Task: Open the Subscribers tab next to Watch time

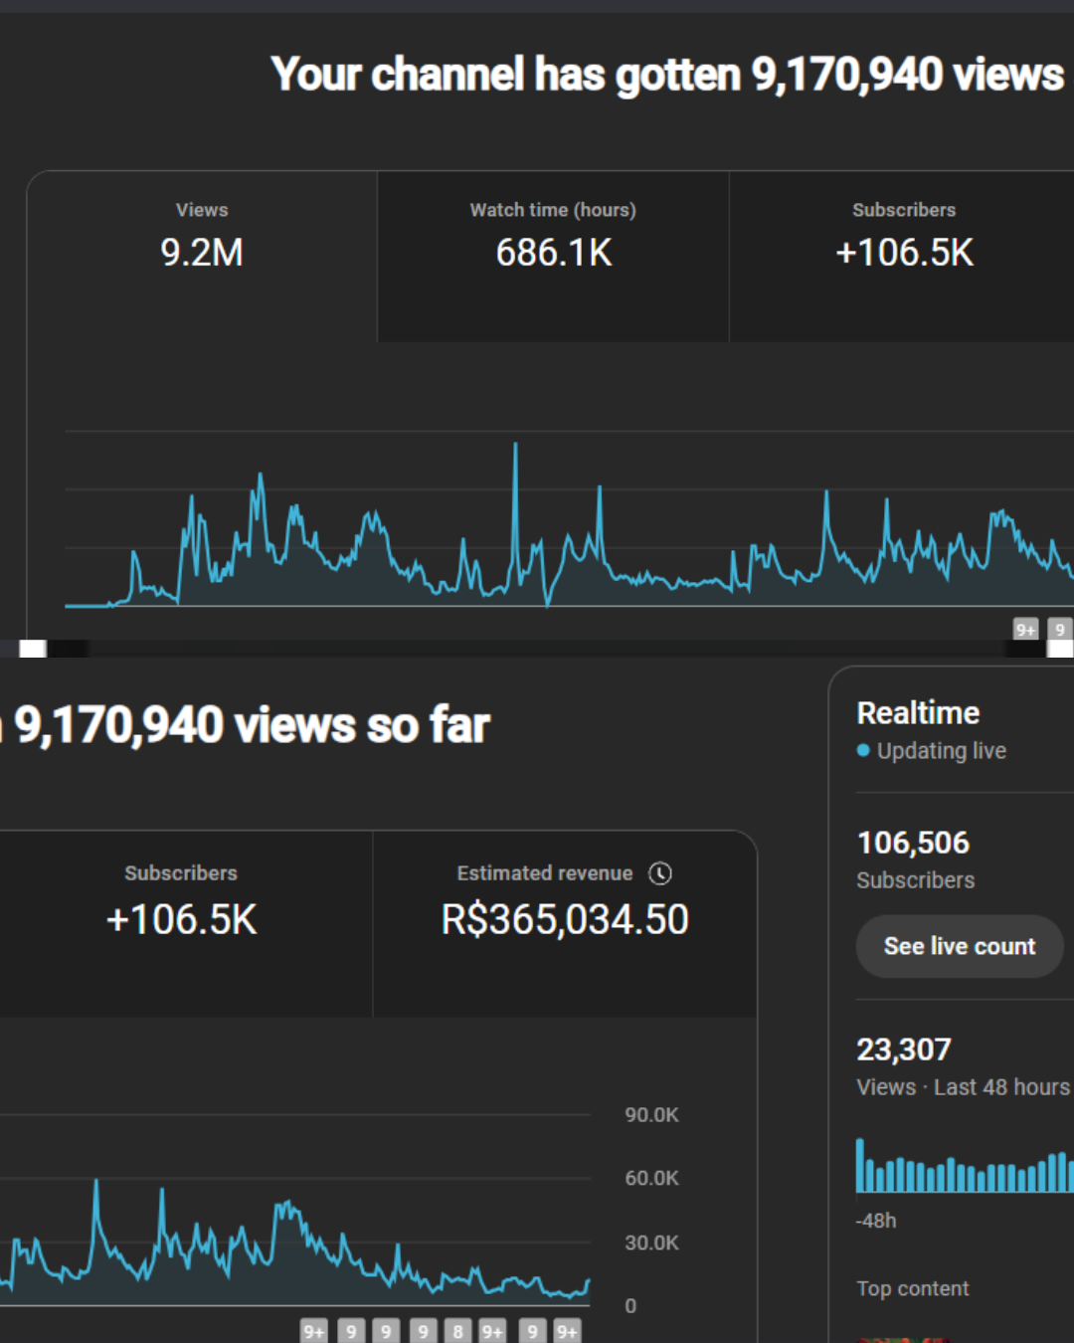Action: point(903,235)
